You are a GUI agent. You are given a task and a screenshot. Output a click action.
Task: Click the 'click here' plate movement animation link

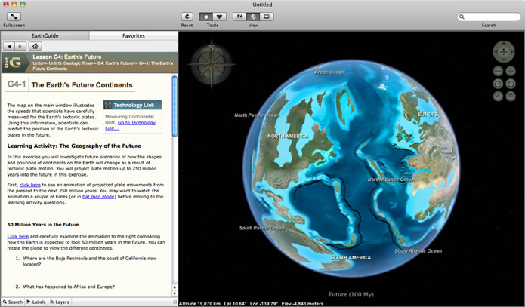click(29, 185)
